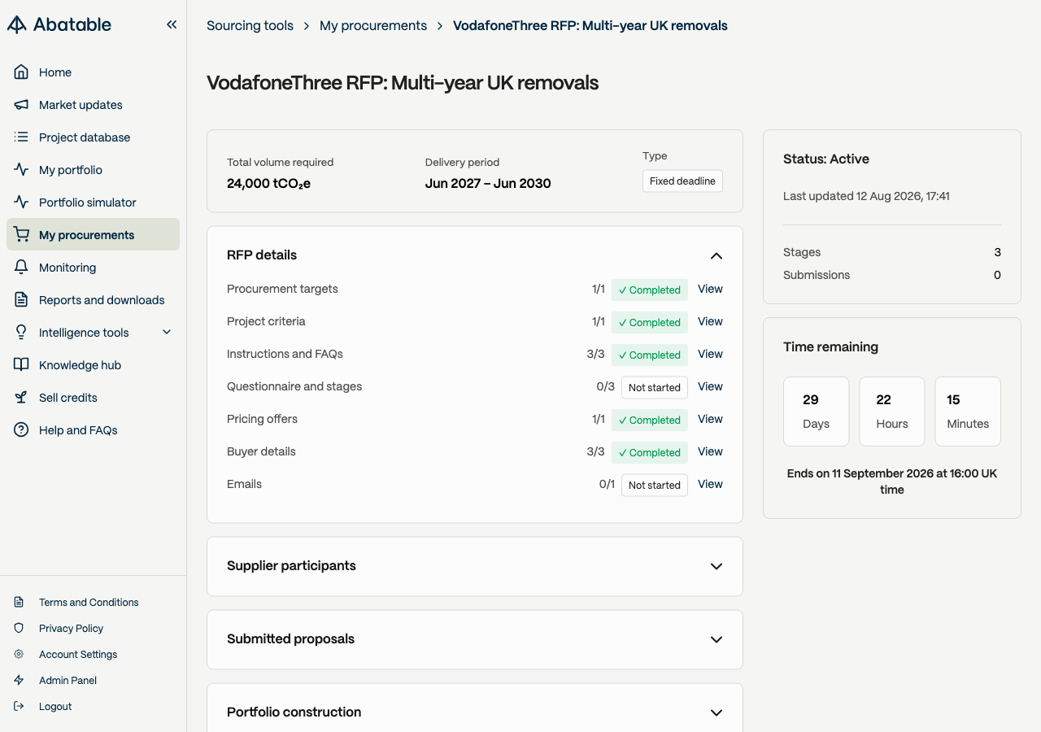Image resolution: width=1041 pixels, height=732 pixels.
Task: Click the Abatable logo
Action: [x=59, y=24]
